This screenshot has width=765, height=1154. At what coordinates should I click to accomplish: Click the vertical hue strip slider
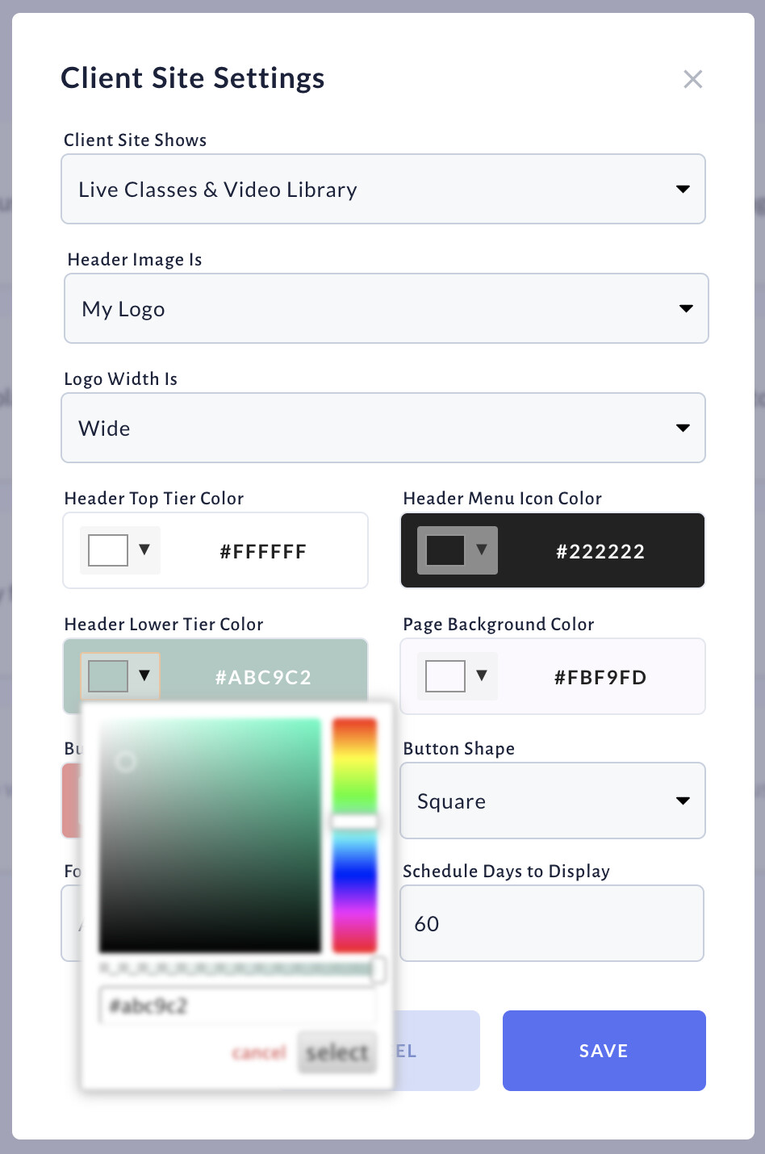tap(354, 835)
